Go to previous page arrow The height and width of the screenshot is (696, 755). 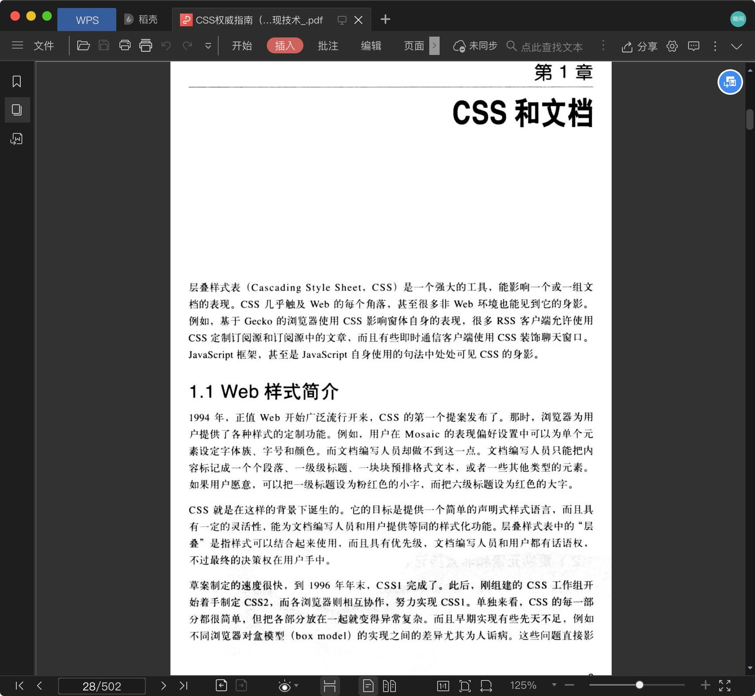point(39,686)
